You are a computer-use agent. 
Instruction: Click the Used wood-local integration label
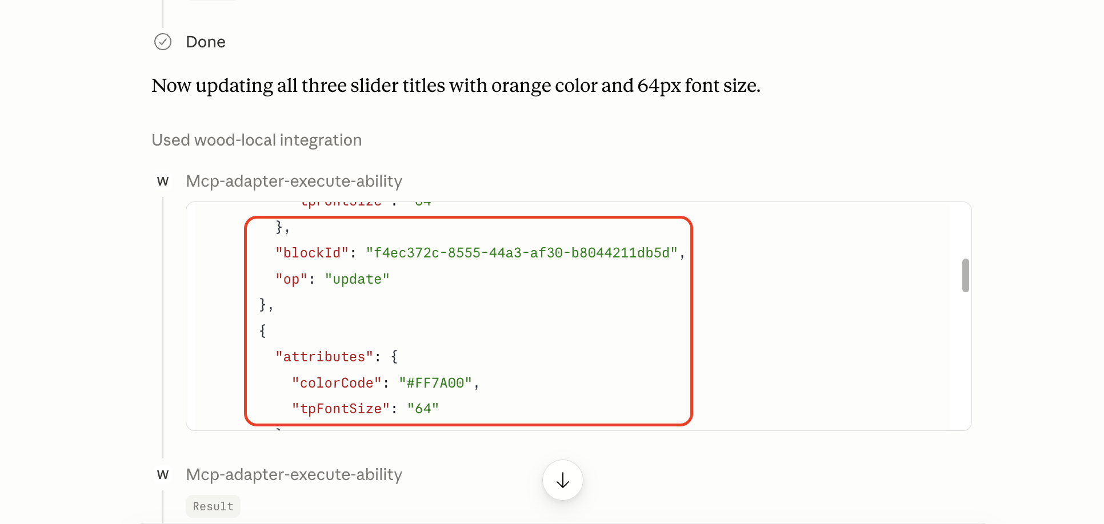(257, 140)
